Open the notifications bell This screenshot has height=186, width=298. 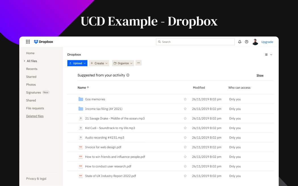240,42
